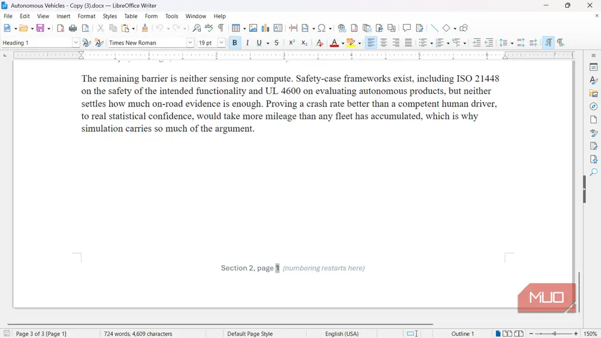
Task: Insert hyperlink icon
Action: 342,28
